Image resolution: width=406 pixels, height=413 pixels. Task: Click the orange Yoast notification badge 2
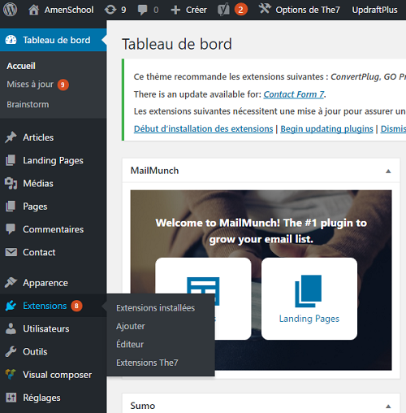(241, 10)
